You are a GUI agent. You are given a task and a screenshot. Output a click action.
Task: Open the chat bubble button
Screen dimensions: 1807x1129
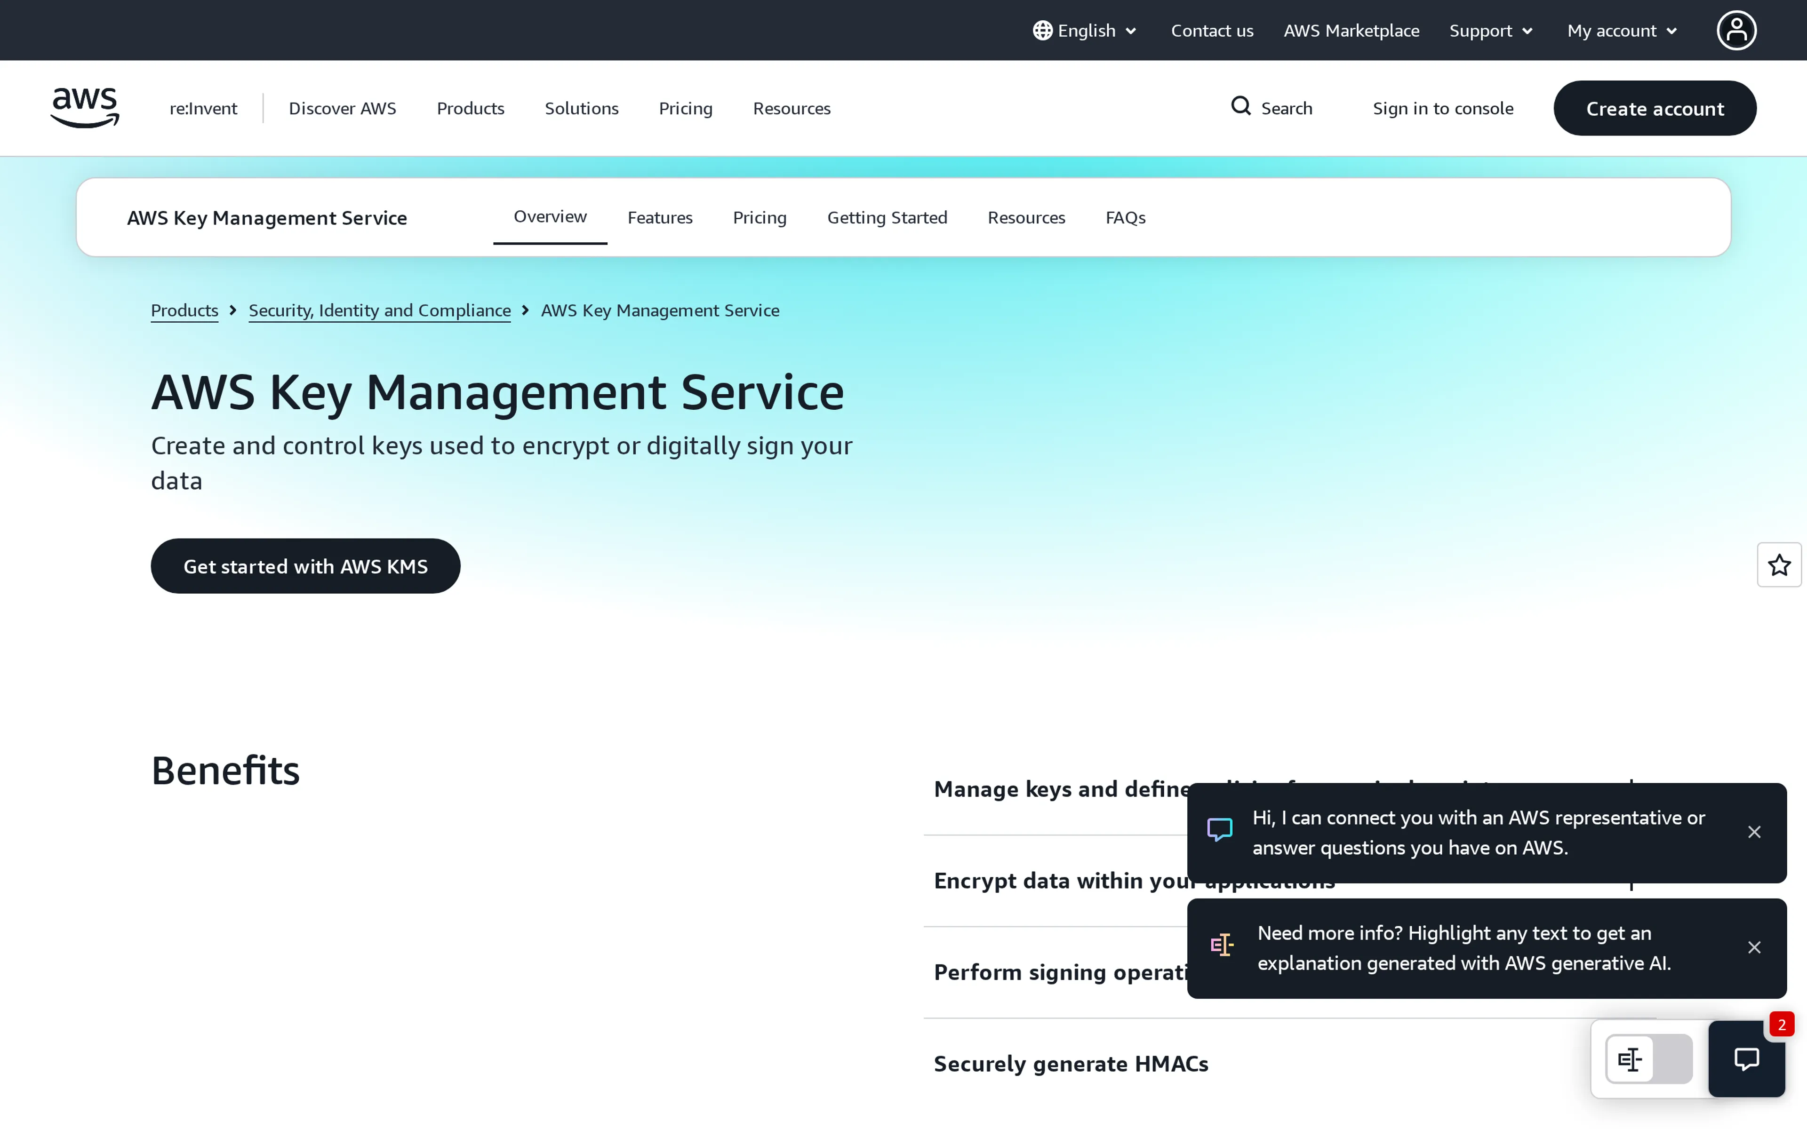pyautogui.click(x=1746, y=1058)
